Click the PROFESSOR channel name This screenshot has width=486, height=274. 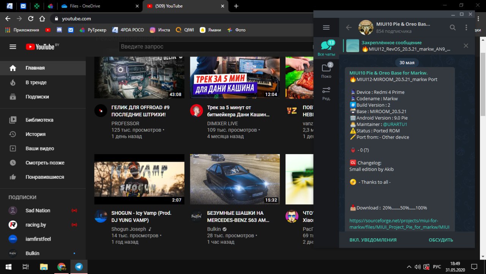coord(125,123)
